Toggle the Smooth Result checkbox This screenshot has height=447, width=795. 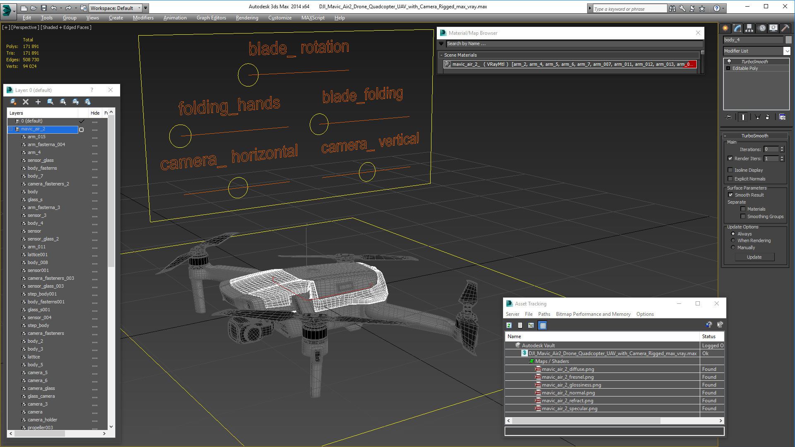point(730,195)
